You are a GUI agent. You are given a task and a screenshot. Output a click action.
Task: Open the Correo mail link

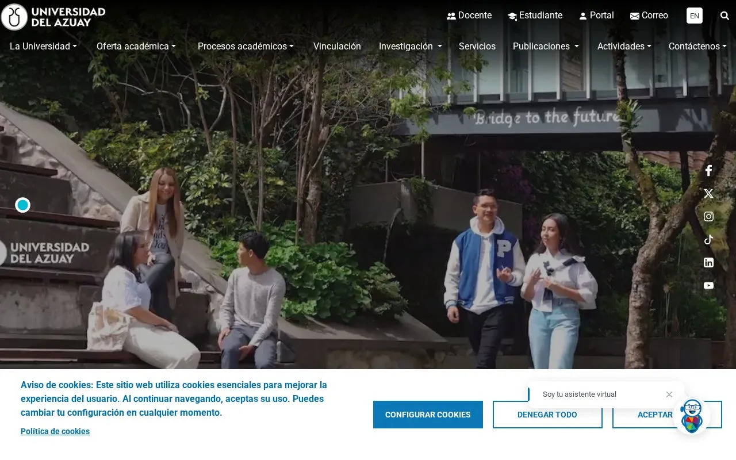click(649, 16)
